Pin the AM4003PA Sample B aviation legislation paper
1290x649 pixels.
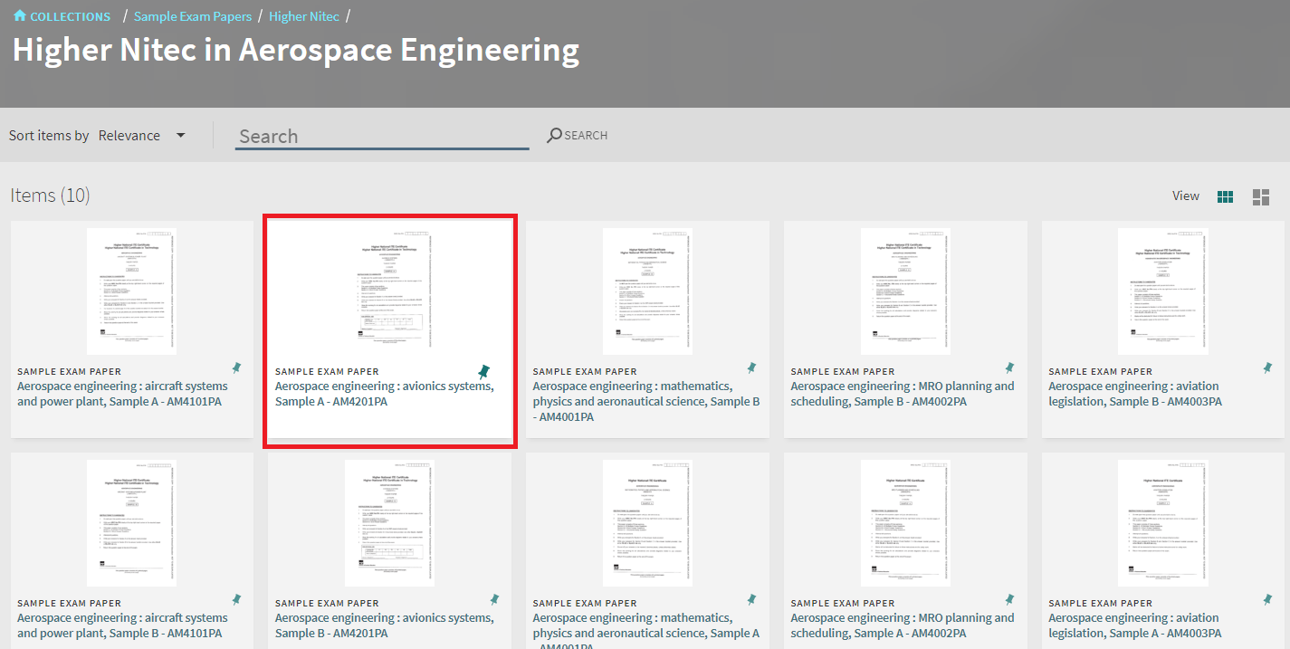1267,367
